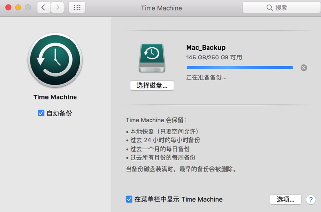Toggle the 自动备份 checkbox
Screen dimensions: 321x212
[x=41, y=113]
